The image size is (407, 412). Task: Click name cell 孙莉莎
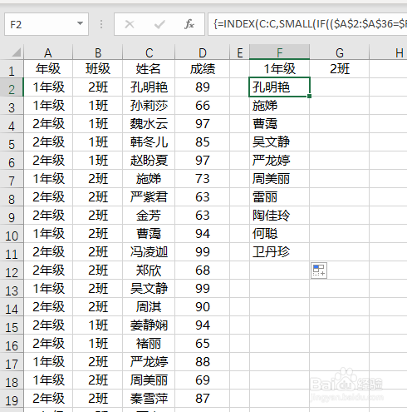click(x=149, y=106)
